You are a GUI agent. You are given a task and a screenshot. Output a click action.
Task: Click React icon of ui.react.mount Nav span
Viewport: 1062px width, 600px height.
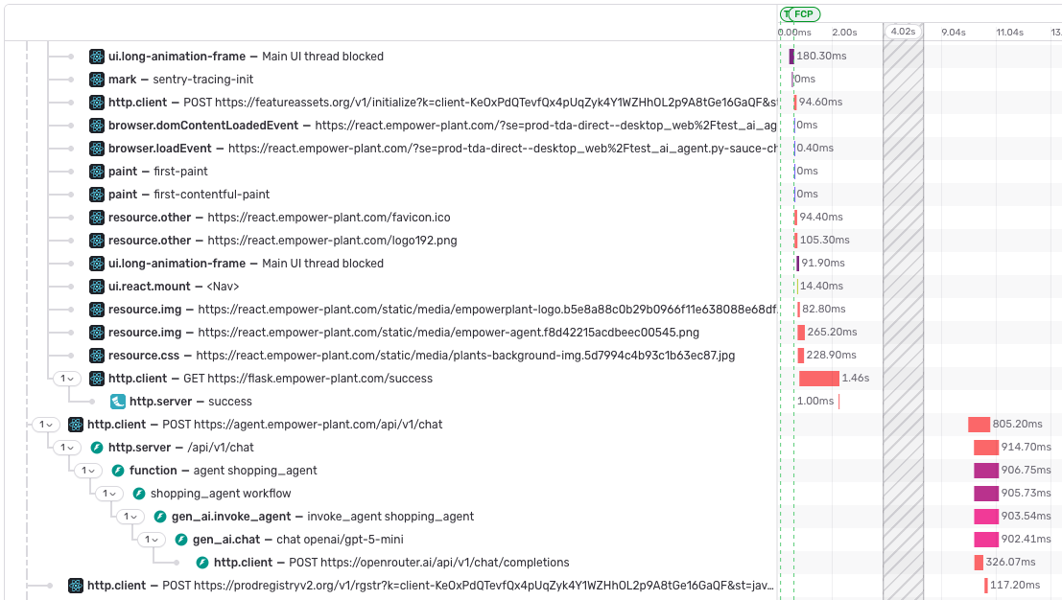coord(97,287)
